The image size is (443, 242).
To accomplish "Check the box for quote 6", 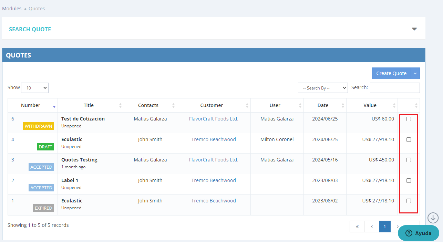I will pyautogui.click(x=409, y=119).
